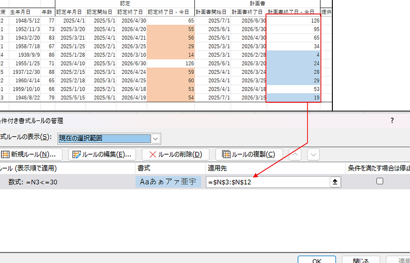Click the help question mark icon
410x263 pixels.
(x=392, y=120)
